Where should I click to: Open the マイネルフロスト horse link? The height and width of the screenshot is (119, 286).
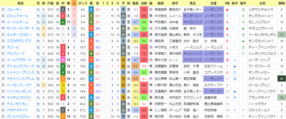[x=19, y=98]
